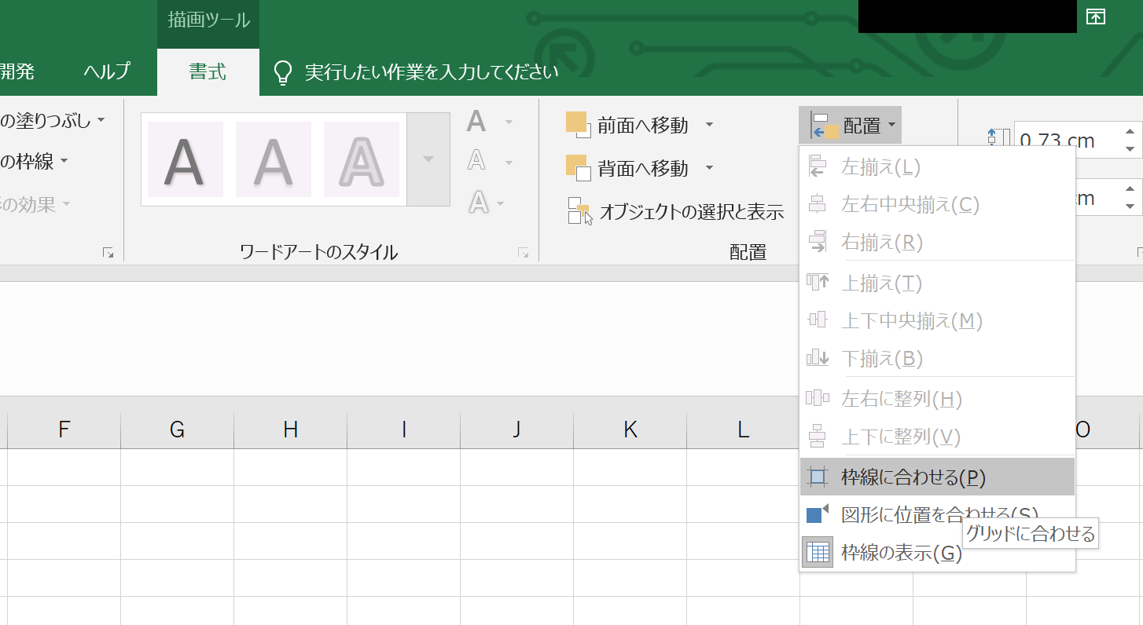Click the 背面へ移動 send backward button
Screen dimensions: 1143x625
tap(627, 168)
